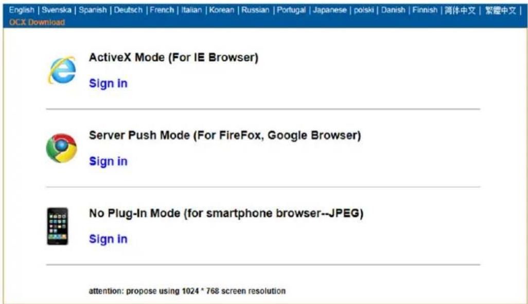
Task: Change language to Italian
Action: pyautogui.click(x=191, y=10)
